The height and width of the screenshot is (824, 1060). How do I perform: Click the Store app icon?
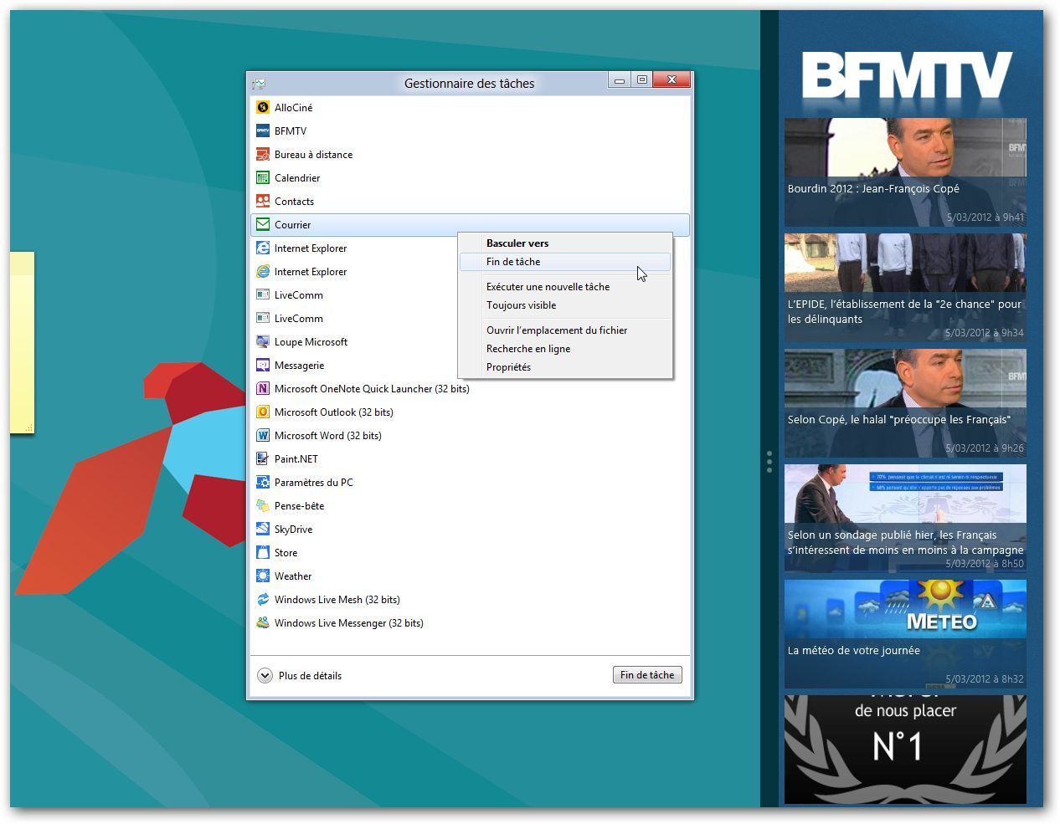[263, 552]
